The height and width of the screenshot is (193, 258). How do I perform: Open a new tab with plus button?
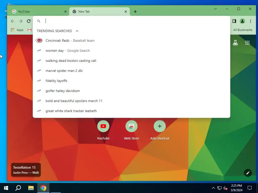pos(135,12)
